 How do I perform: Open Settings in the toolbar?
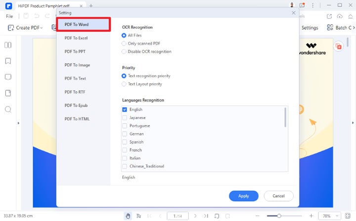(310, 28)
